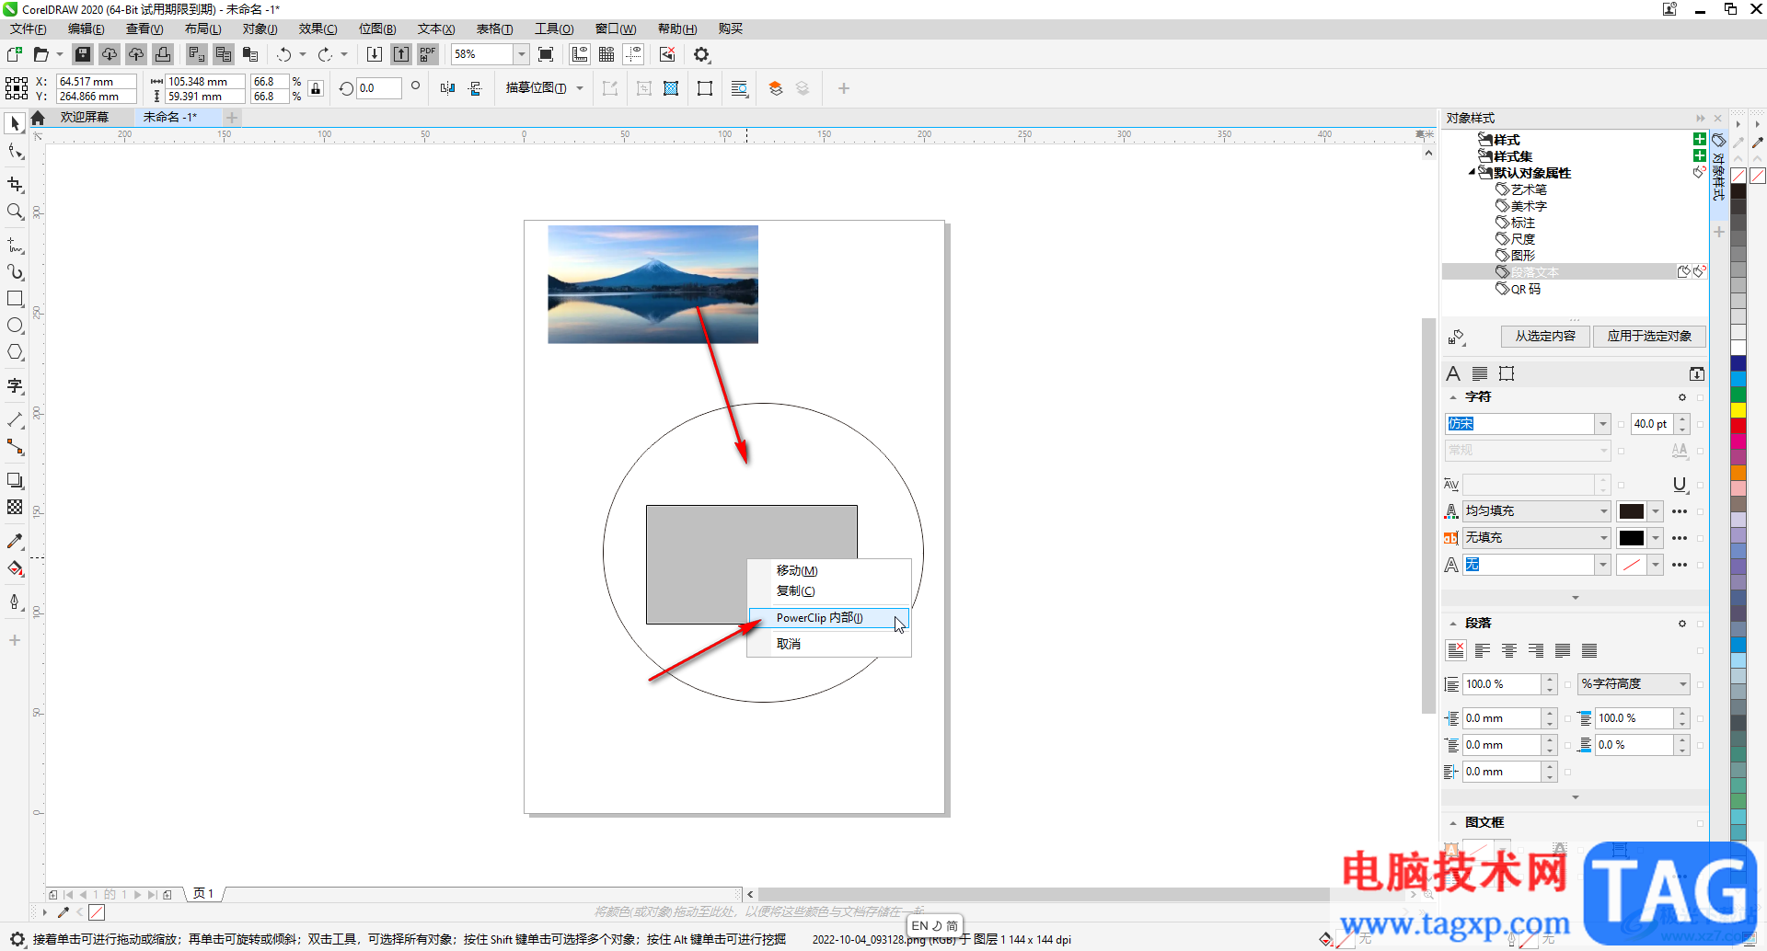Choose 复制(C) in context menu
1767x951 pixels.
[x=828, y=591]
